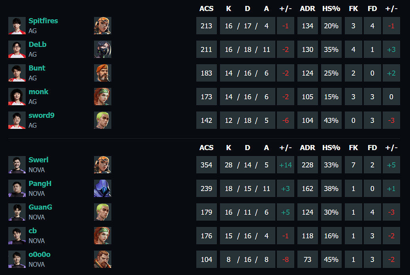Image resolution: width=410 pixels, height=275 pixels.
Task: Click Bunt's Brimstone agent icon
Action: pos(103,73)
